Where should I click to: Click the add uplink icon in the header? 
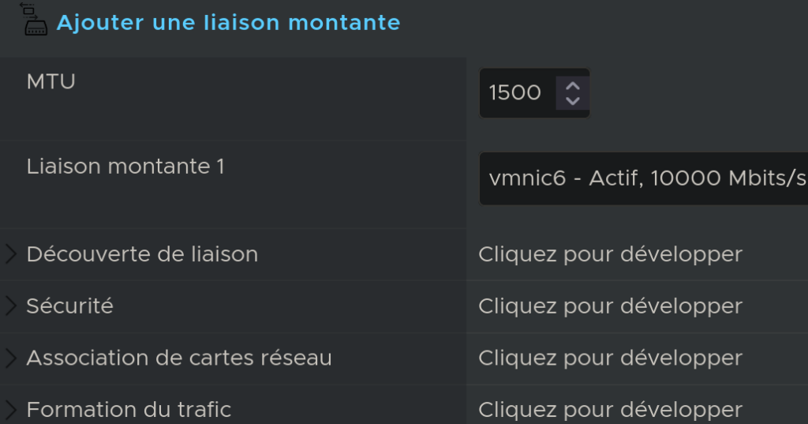point(32,21)
